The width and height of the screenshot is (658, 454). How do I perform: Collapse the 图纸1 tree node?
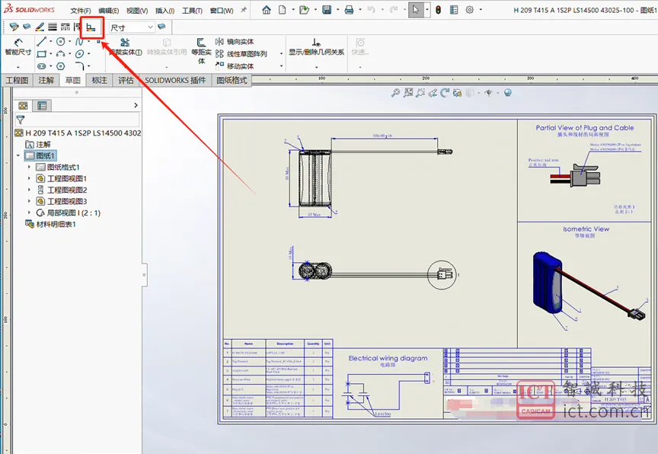coord(19,155)
